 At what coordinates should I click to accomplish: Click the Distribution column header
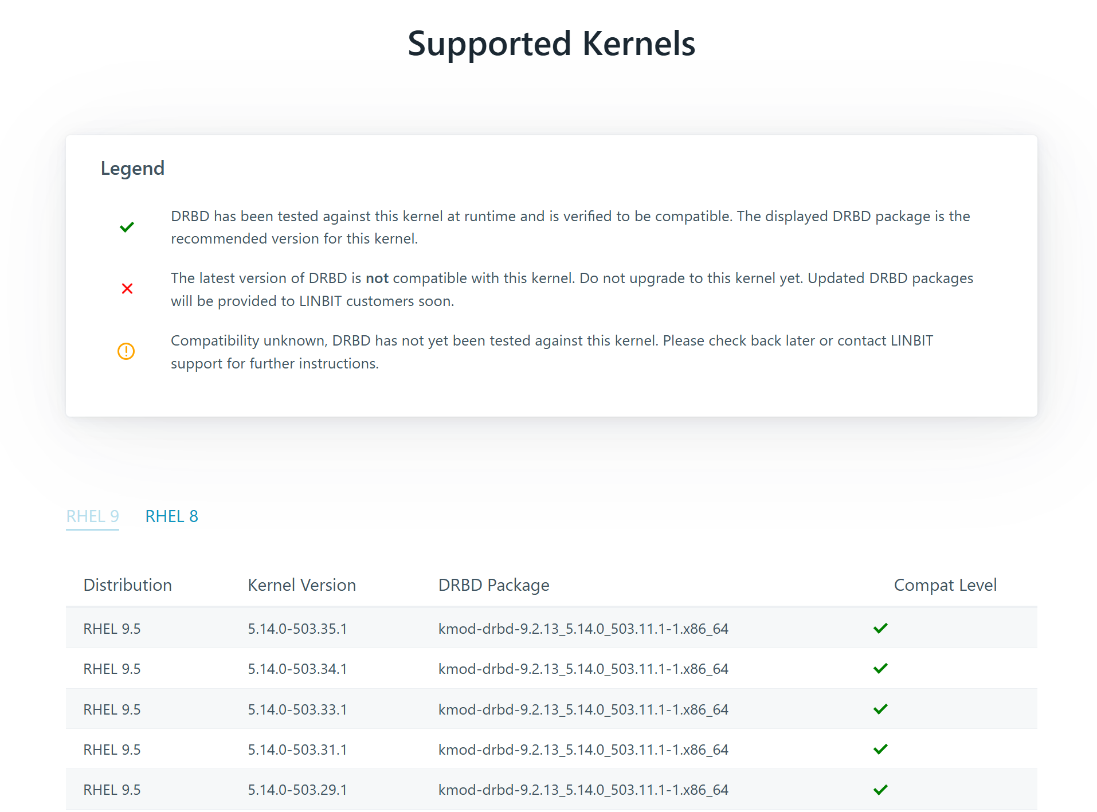pyautogui.click(x=127, y=585)
